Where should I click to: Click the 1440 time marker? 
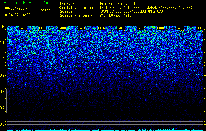coord(199,28)
